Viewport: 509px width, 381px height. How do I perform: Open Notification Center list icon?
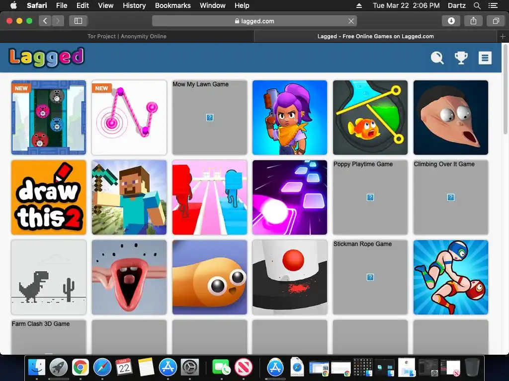coord(493,5)
